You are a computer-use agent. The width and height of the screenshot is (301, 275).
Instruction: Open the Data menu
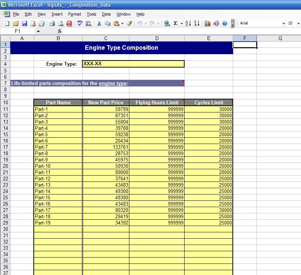pyautogui.click(x=106, y=14)
